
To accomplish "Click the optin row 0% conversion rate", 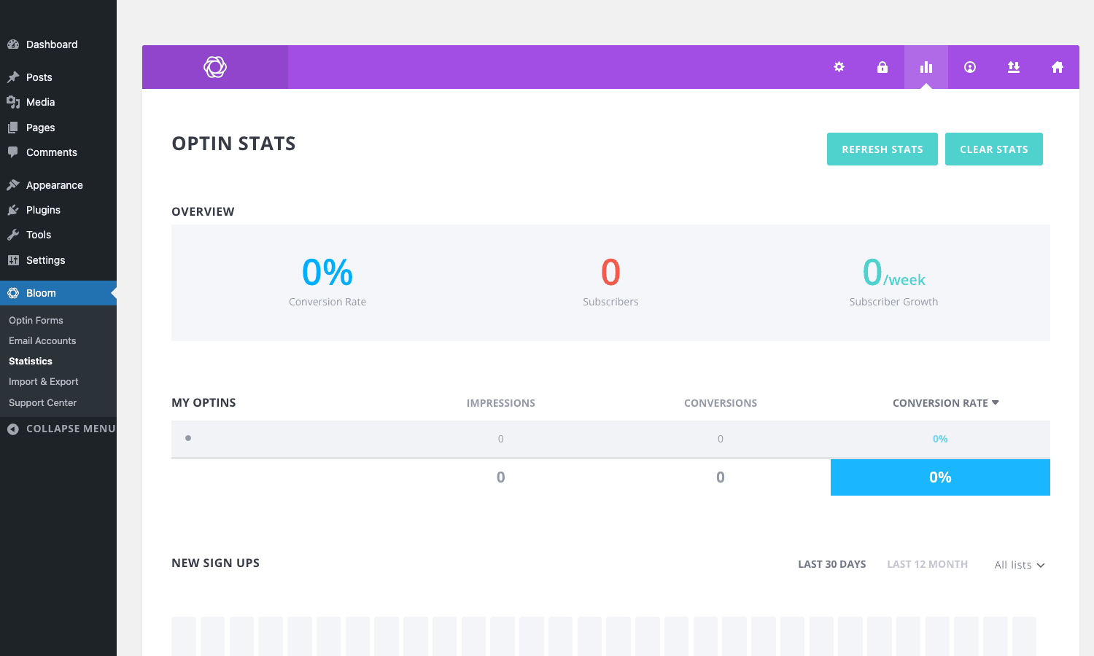I will coord(940,439).
